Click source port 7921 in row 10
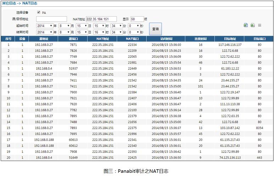 [73, 98]
